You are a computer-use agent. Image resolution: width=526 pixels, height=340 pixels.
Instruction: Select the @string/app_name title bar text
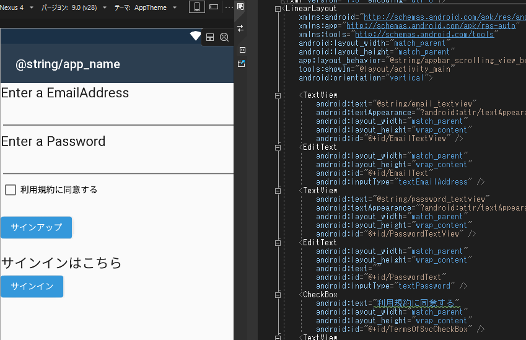pyautogui.click(x=68, y=64)
